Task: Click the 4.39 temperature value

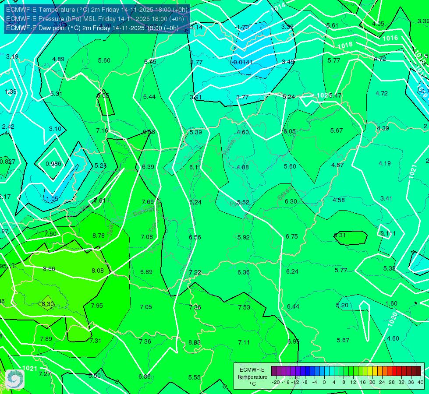Action: [x=383, y=128]
